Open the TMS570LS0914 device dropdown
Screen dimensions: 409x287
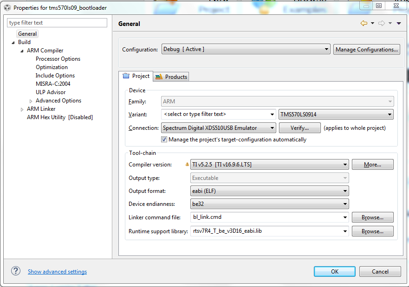(336, 114)
